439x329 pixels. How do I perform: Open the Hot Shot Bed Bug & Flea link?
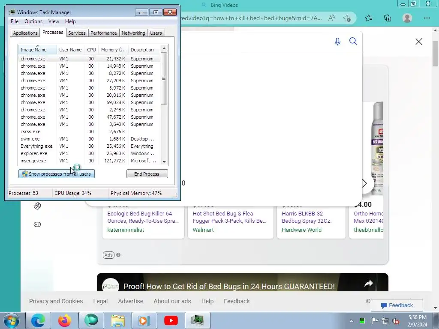coord(229,217)
